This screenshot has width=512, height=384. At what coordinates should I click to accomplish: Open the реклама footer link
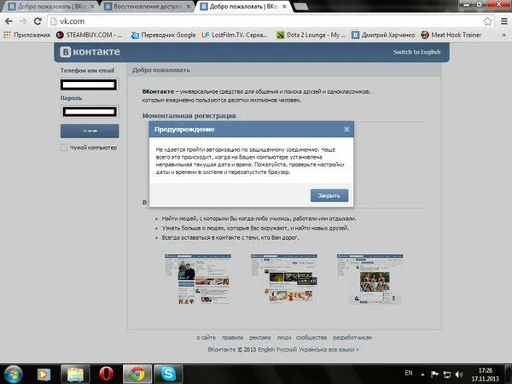(x=260, y=338)
